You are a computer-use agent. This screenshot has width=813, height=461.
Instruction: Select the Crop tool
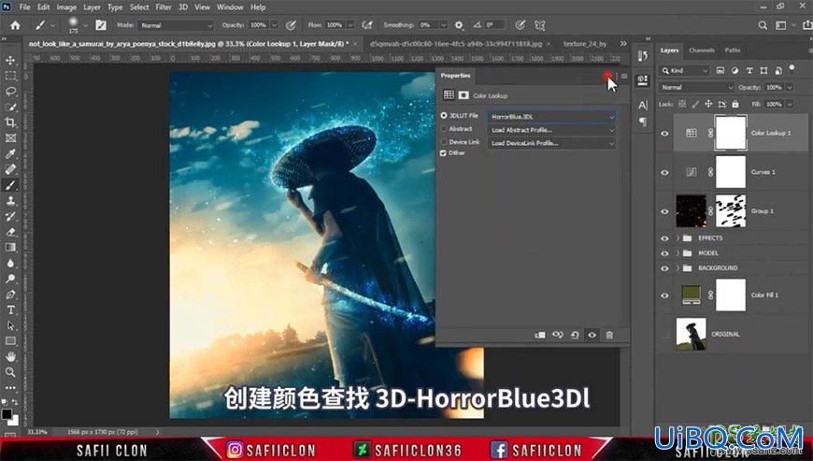coord(10,122)
